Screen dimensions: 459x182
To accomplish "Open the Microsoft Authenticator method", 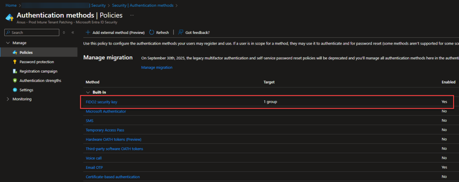I will pyautogui.click(x=106, y=111).
